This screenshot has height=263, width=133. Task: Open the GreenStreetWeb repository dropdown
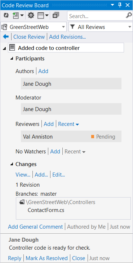(x=33, y=27)
